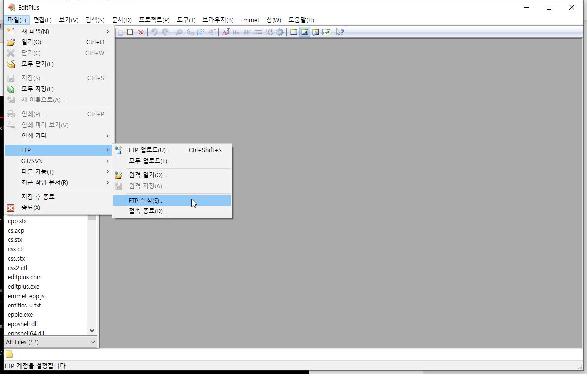Click the Go to Line toolbar icon
The width and height of the screenshot is (587, 374).
[x=212, y=32]
